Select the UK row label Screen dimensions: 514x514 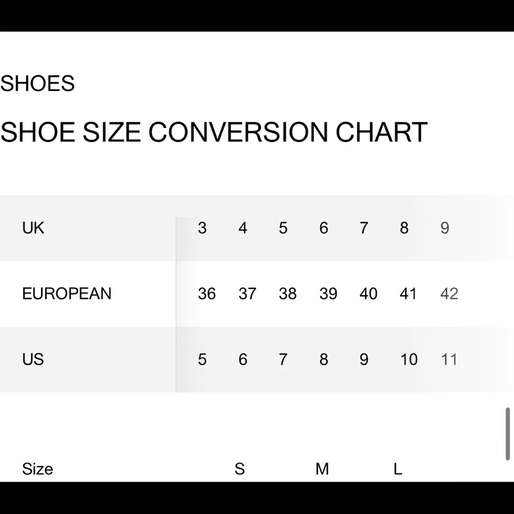click(33, 228)
